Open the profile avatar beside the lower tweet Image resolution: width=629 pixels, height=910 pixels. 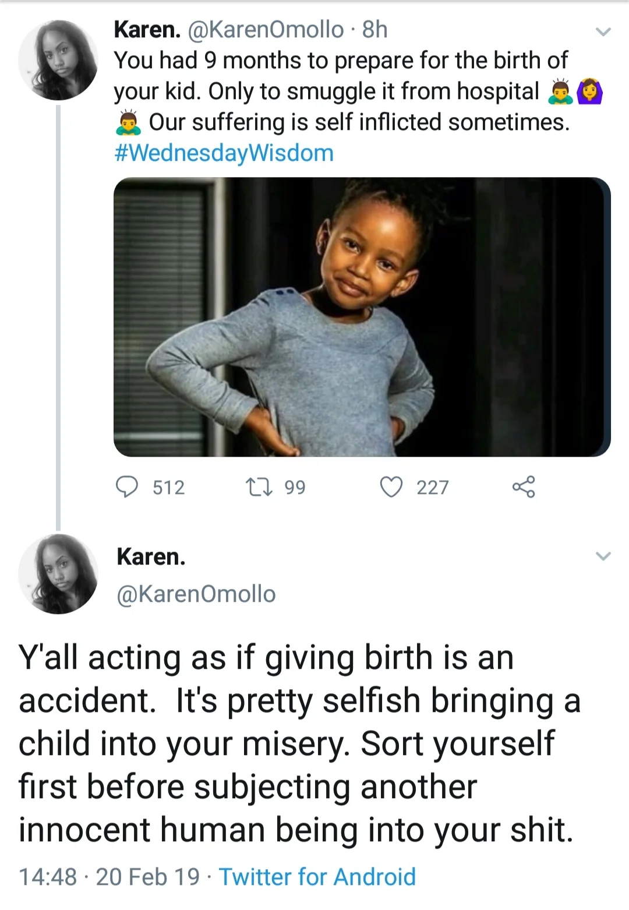(x=58, y=574)
